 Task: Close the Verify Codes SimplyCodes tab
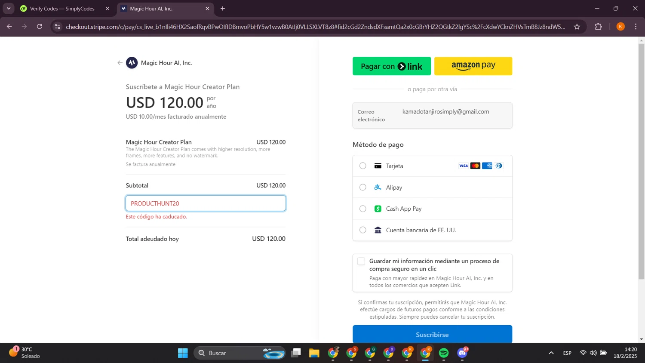(107, 9)
